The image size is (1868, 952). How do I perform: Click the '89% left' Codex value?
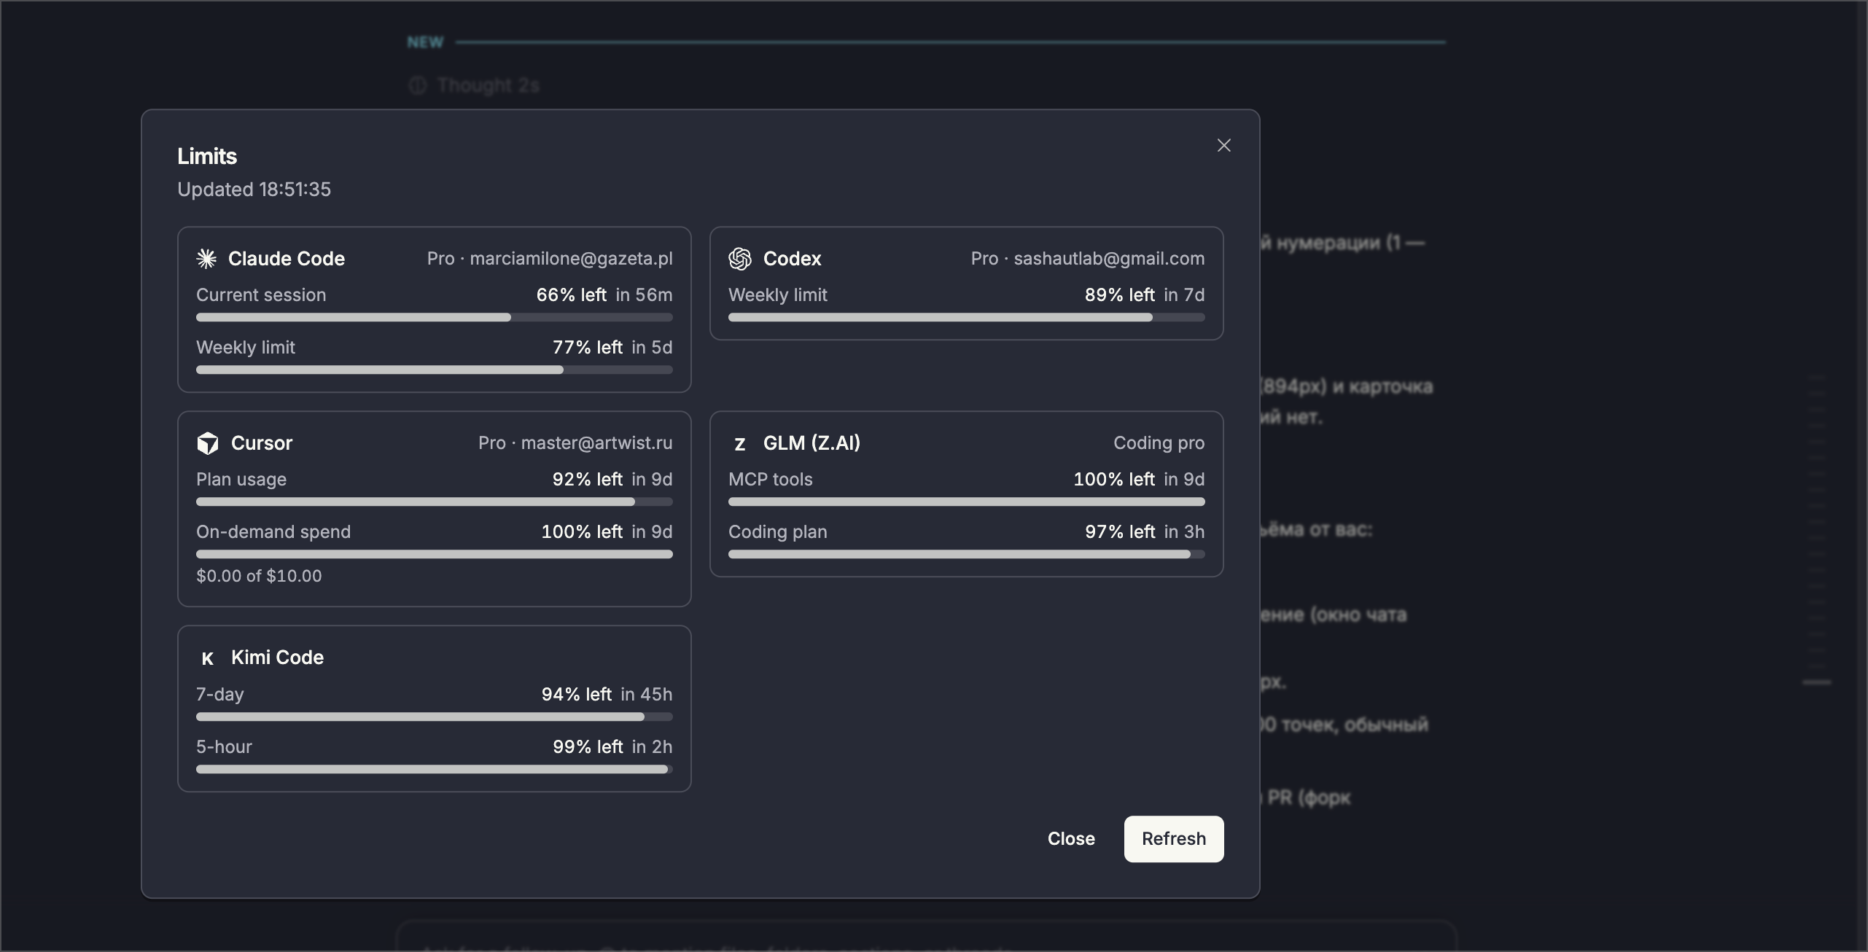click(1120, 295)
